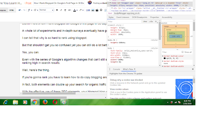Image resolution: width=204 pixels, height=128 pixels.
Task: Open the Styles tab
Action: click(x=111, y=17)
